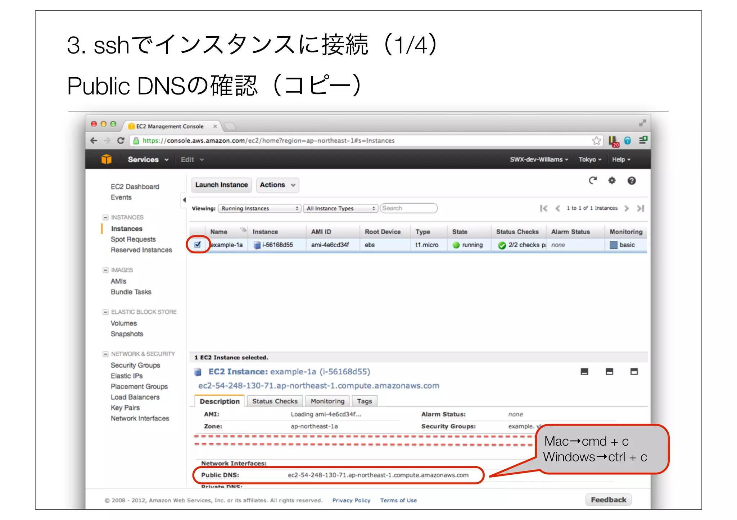Open the Terms of Use link
The height and width of the screenshot is (520, 737).
click(398, 500)
